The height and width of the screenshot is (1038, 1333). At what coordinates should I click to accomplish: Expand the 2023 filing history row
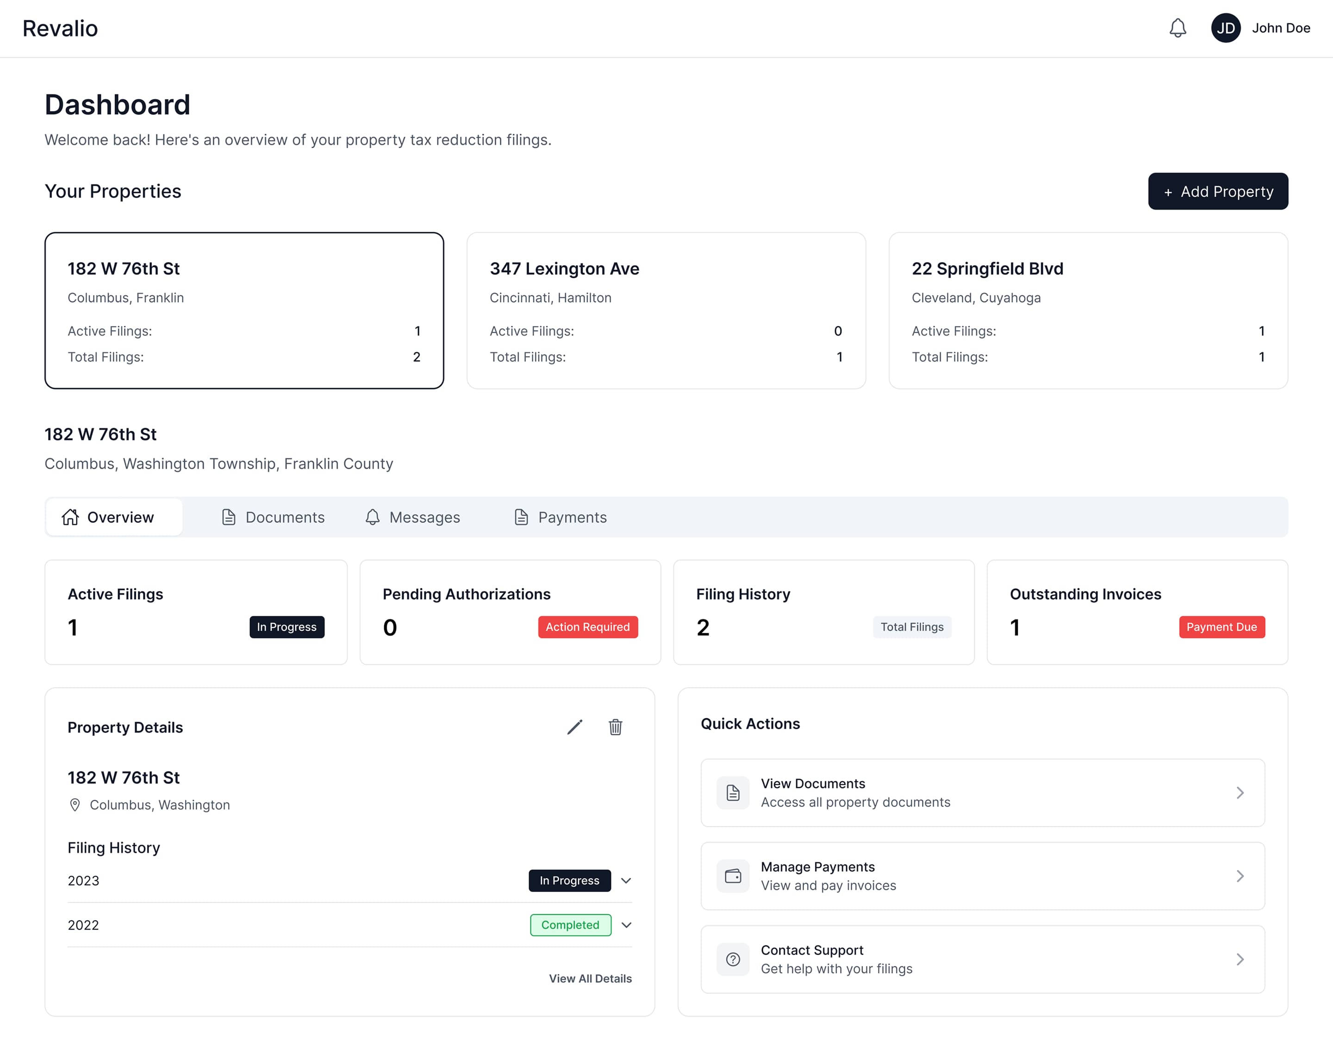[626, 881]
